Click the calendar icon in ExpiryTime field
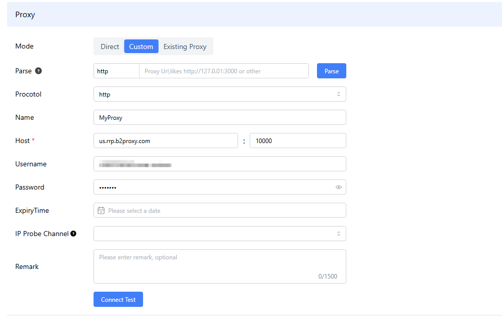Image resolution: width=502 pixels, height=321 pixels. pos(101,210)
